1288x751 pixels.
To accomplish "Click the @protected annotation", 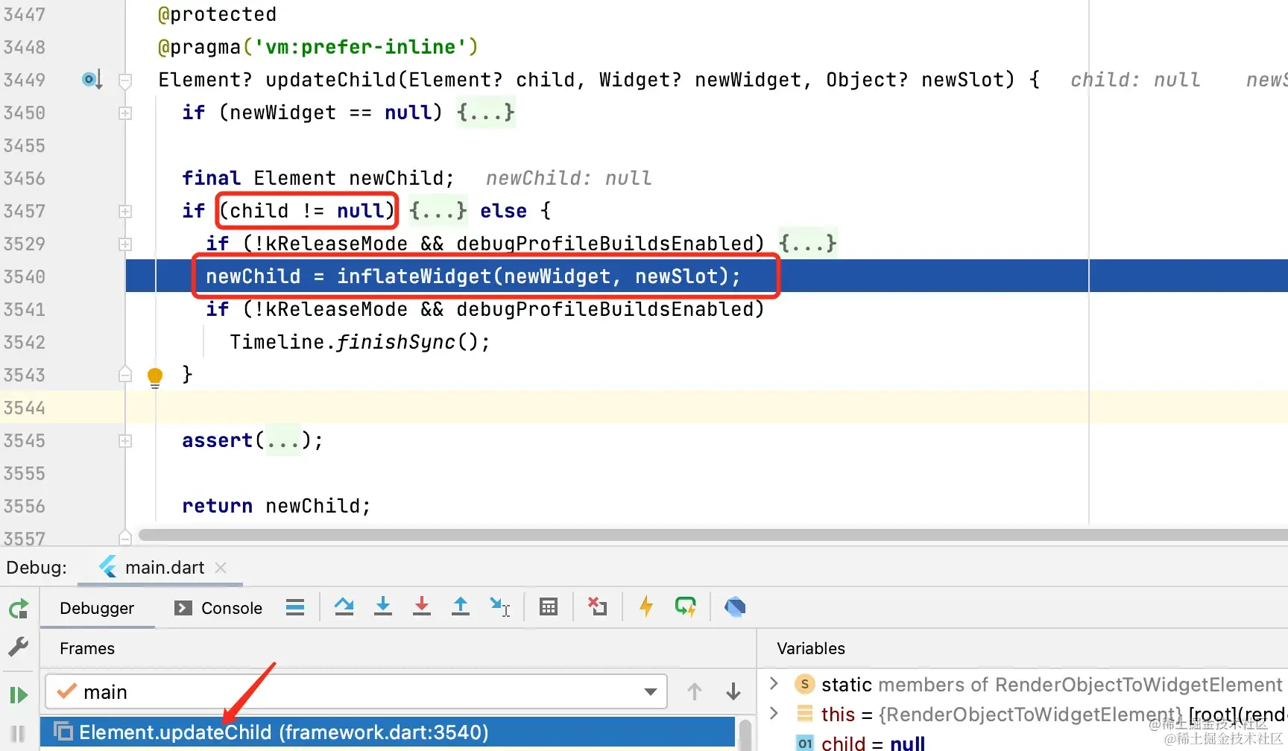I will [218, 14].
